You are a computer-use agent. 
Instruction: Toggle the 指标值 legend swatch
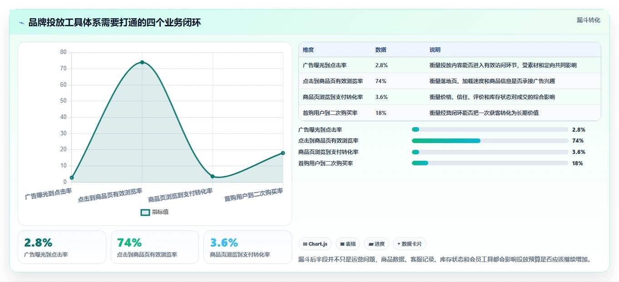[145, 212]
